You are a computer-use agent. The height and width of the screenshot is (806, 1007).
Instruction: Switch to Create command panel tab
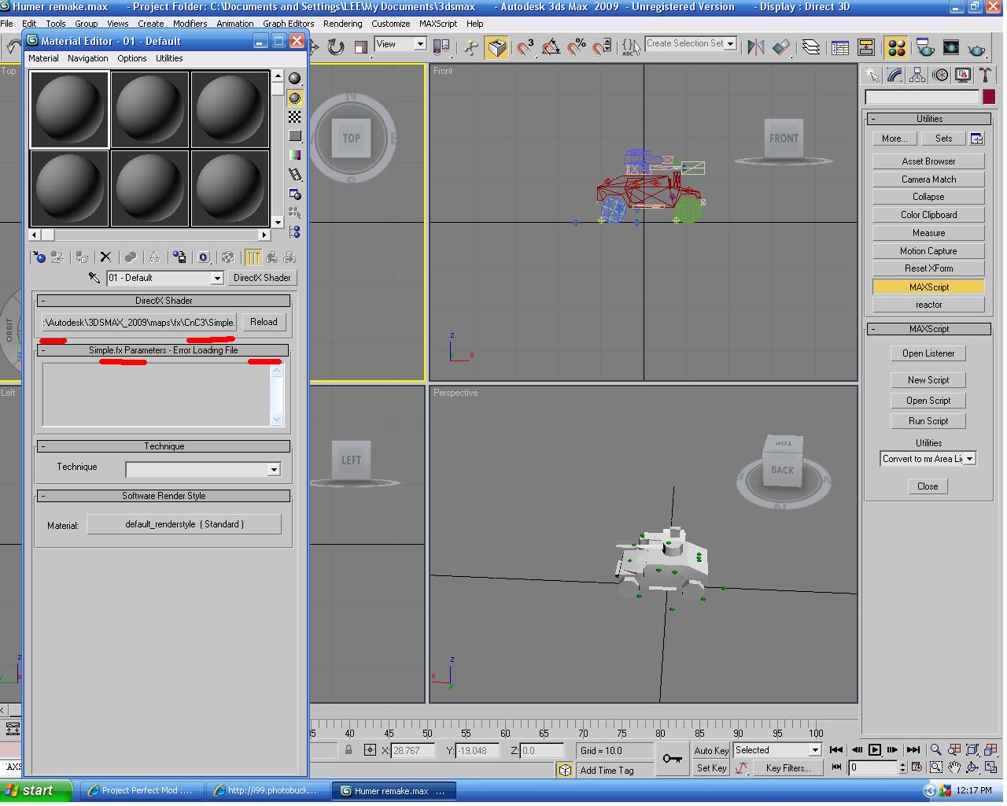pos(872,75)
